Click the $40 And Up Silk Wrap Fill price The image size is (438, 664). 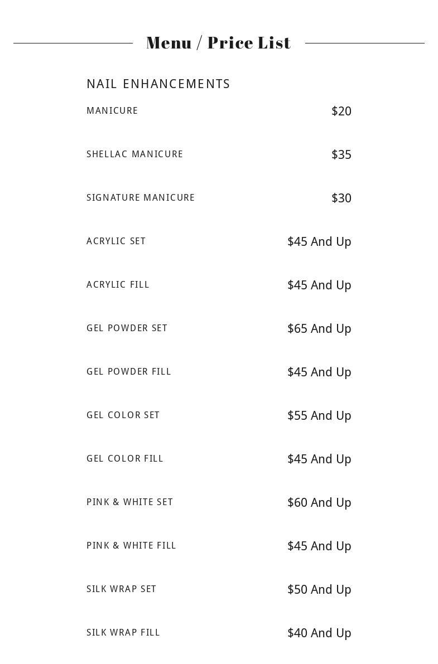point(319,633)
